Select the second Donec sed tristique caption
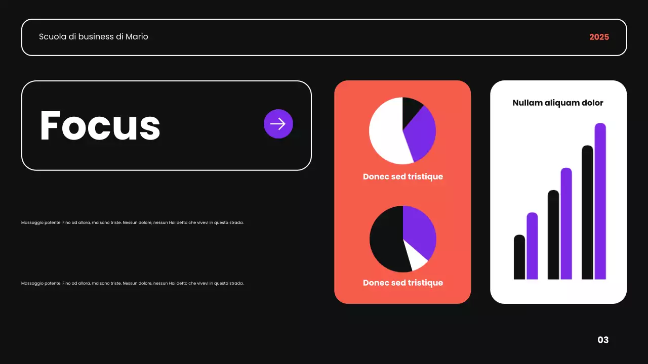The width and height of the screenshot is (648, 364). pos(403,283)
